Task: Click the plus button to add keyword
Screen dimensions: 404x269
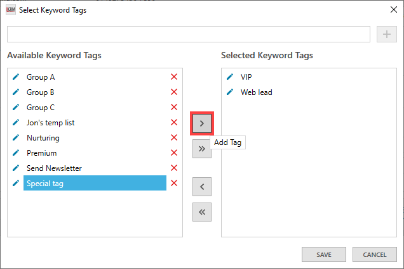Action: (x=386, y=34)
